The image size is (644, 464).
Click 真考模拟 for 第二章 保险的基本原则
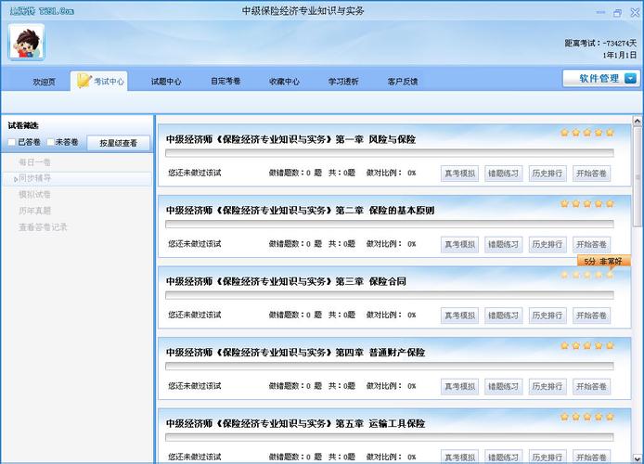(459, 244)
